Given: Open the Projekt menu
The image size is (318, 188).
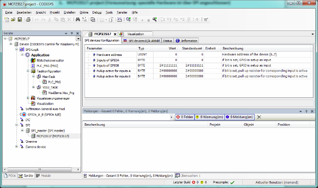Looking at the screenshot, I should tap(55, 12).
